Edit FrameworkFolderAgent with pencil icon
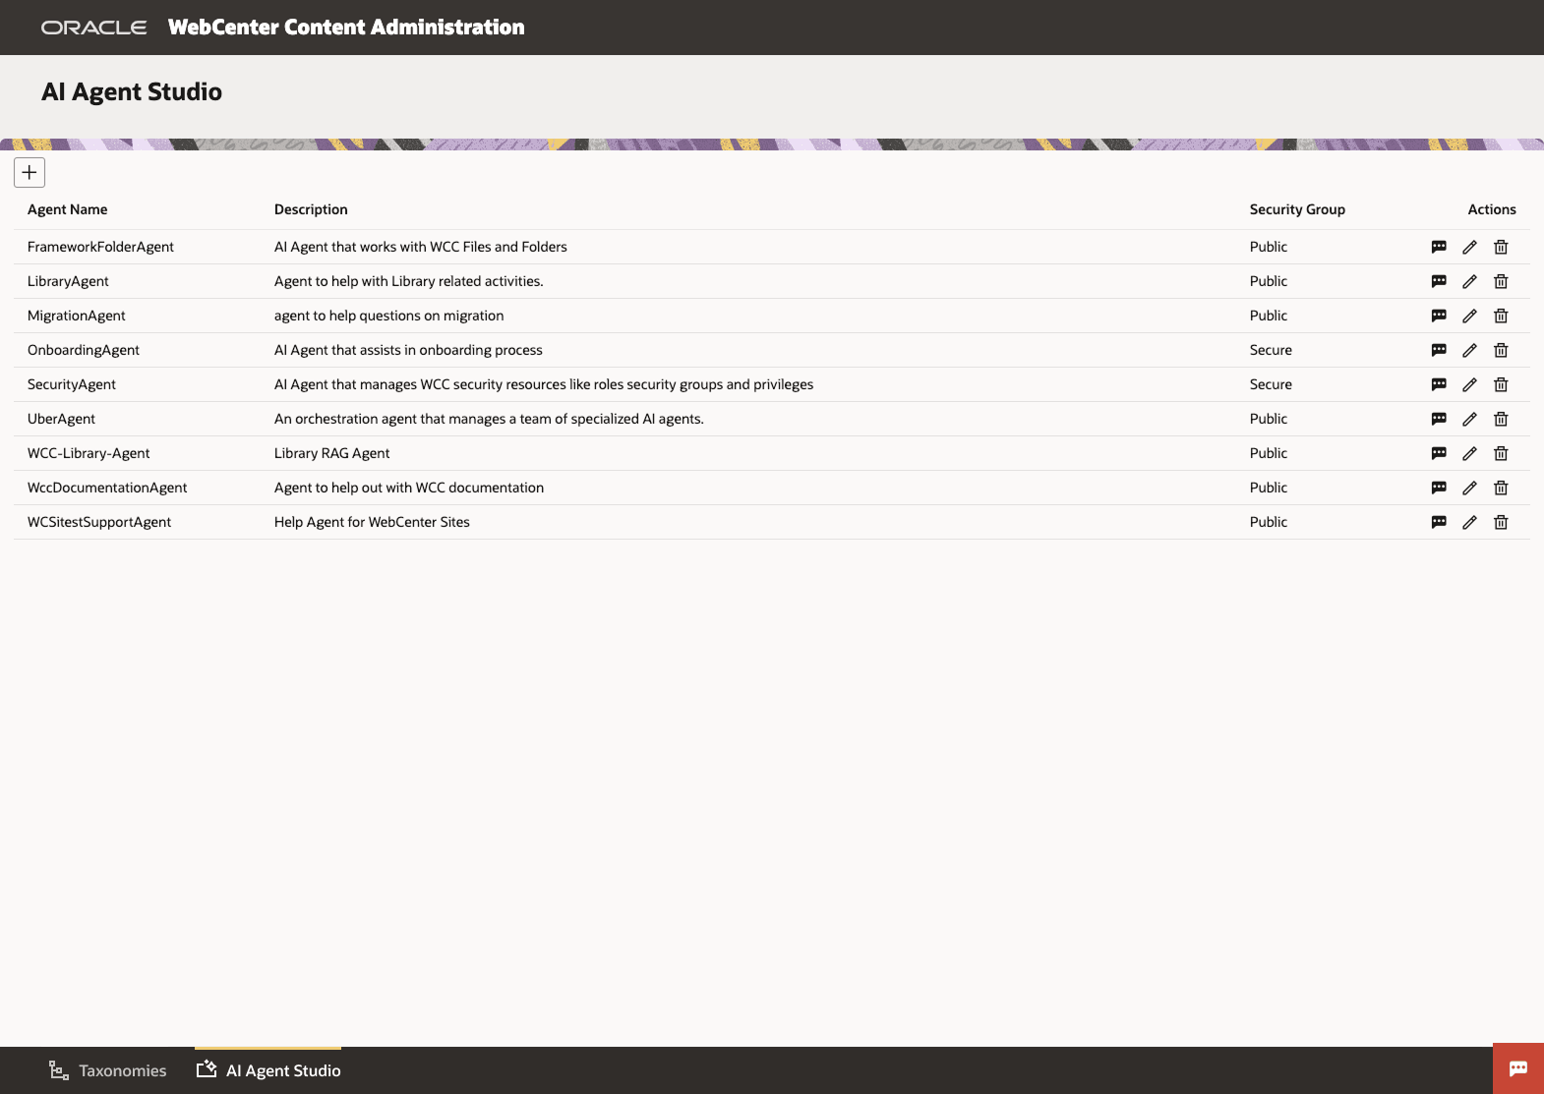 [1469, 247]
